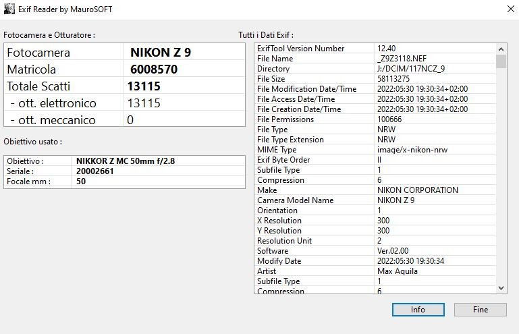Select the software value Ver.02.00
Image resolution: width=519 pixels, height=334 pixels.
pyautogui.click(x=393, y=251)
